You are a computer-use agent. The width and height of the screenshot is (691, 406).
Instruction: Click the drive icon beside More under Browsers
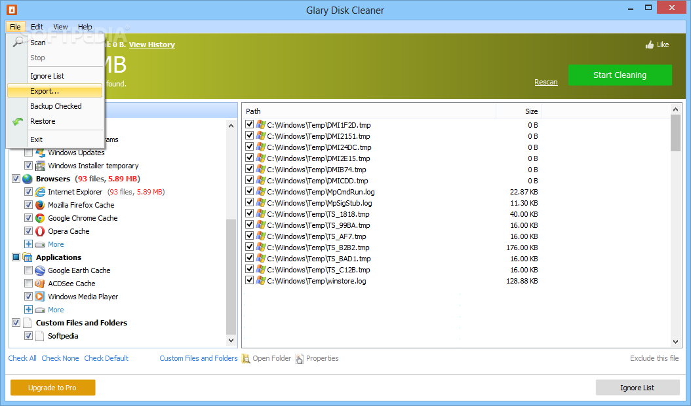coord(40,244)
